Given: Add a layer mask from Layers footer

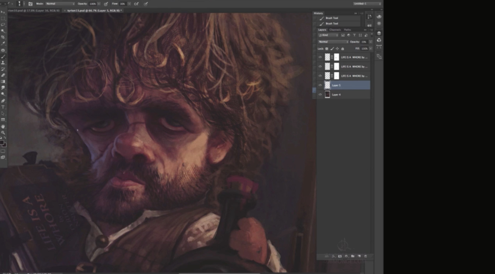Looking at the screenshot, I should click(340, 256).
